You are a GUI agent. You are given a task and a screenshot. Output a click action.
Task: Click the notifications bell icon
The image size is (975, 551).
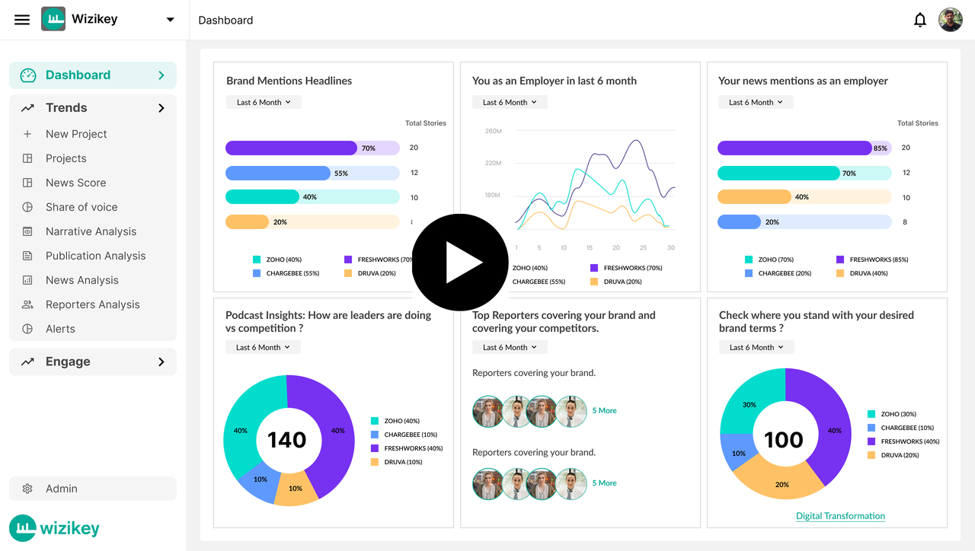point(920,21)
